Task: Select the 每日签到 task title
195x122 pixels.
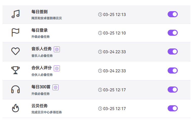Action: pyautogui.click(x=40, y=12)
